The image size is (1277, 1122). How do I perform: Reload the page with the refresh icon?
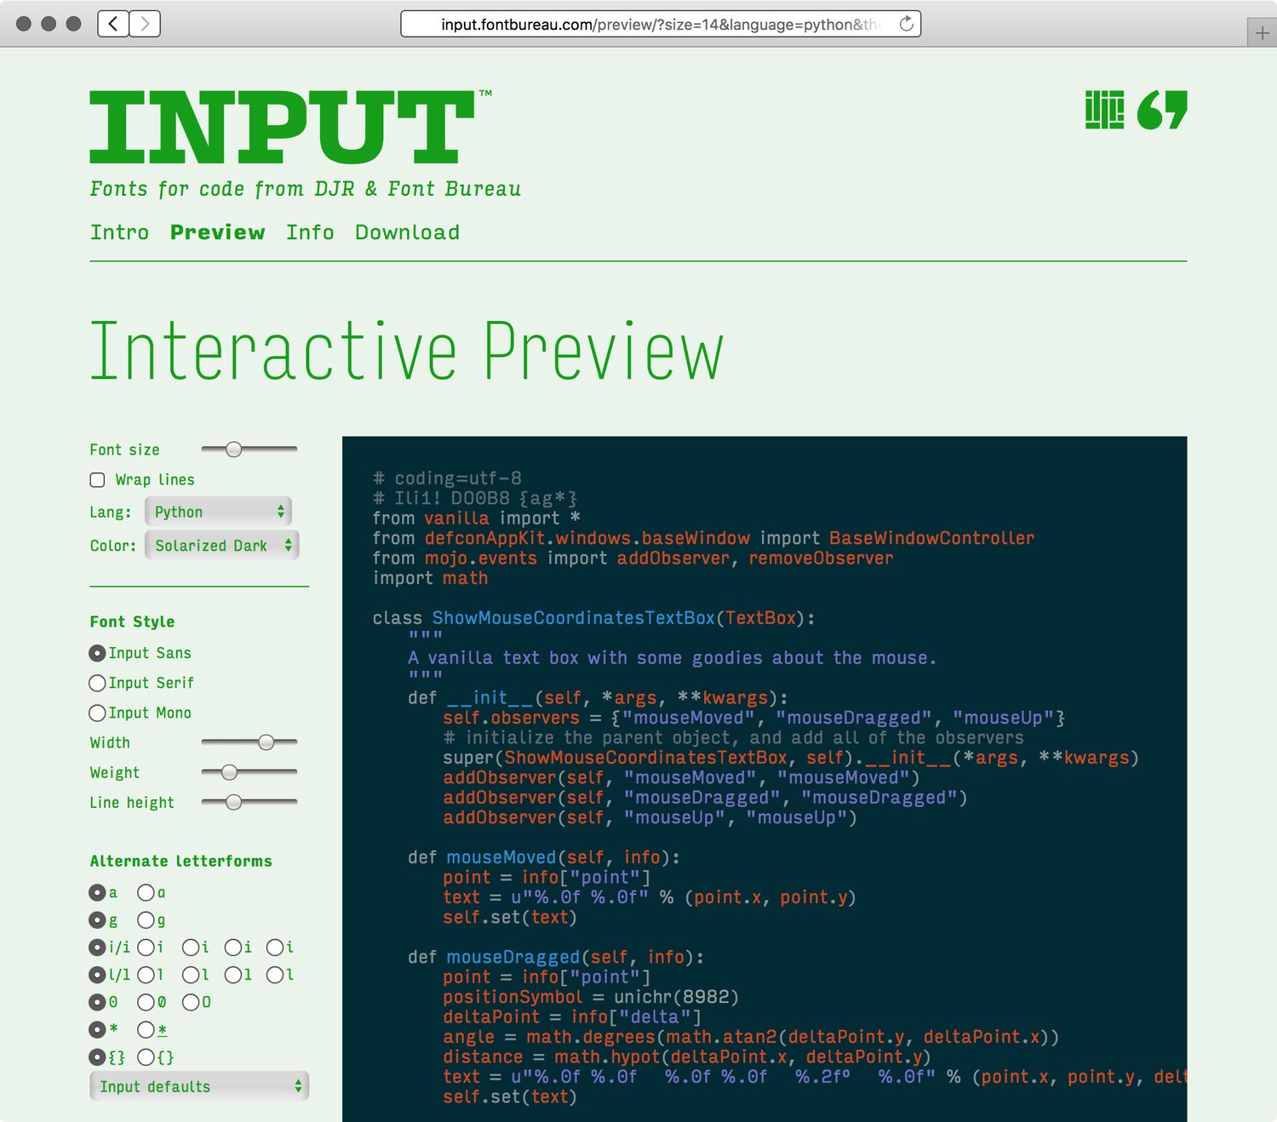click(x=907, y=24)
